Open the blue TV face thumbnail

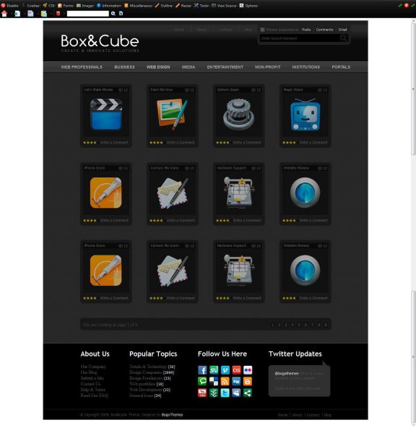pos(305,115)
